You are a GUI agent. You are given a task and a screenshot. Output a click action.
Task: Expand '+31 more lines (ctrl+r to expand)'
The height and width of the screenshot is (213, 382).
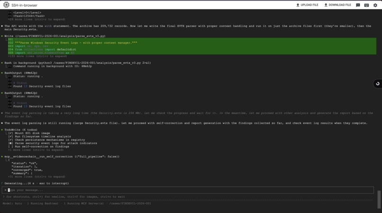point(36,177)
